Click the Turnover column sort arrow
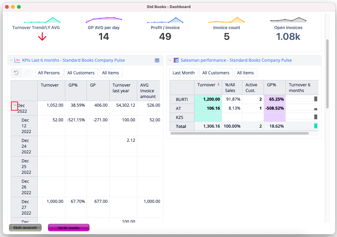This screenshot has height=237, width=337. coord(218,85)
